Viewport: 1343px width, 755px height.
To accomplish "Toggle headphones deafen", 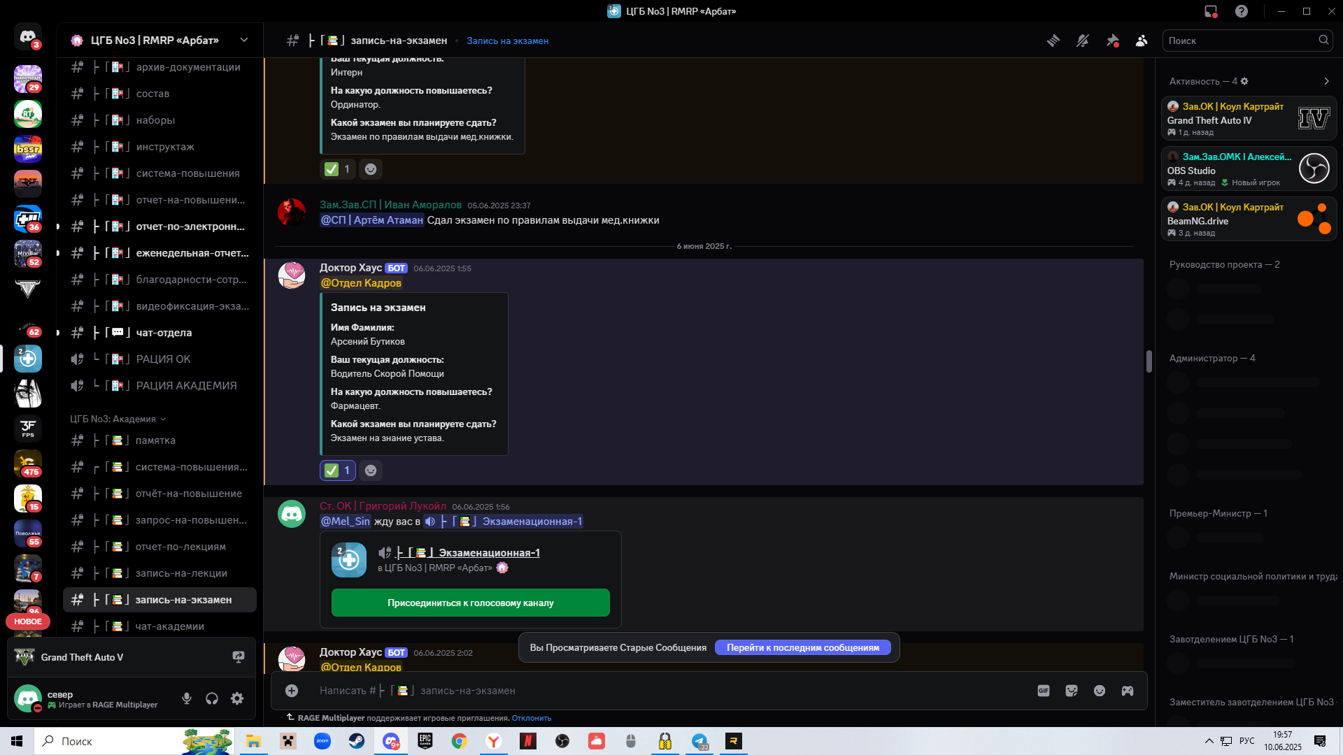I will (212, 698).
